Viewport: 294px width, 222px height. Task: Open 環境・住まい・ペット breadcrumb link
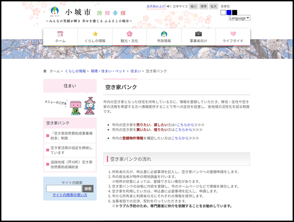(108, 71)
